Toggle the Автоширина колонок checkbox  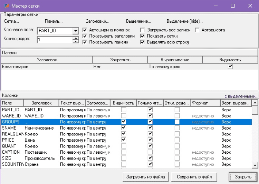85,30
